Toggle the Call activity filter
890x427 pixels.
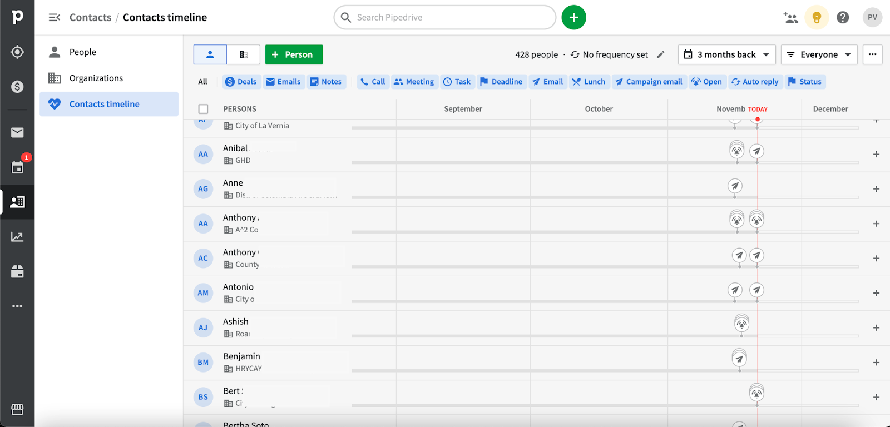click(x=373, y=82)
